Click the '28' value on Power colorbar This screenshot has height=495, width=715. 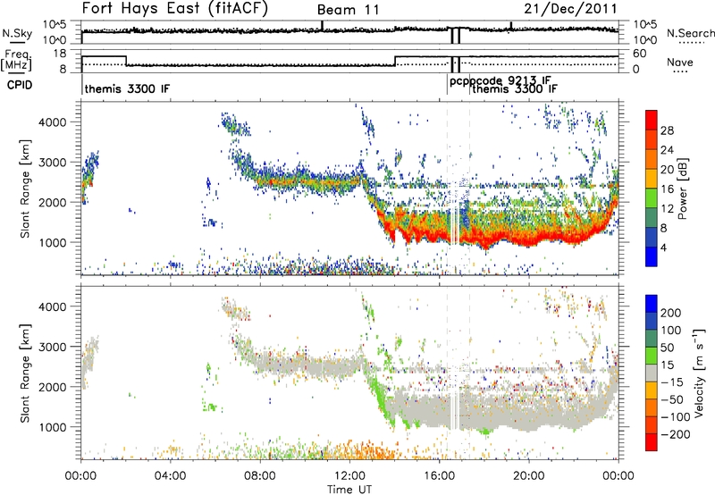[667, 130]
